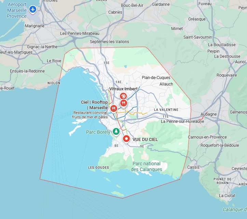Click the 15E arrondissement label
This screenshot has width=247, height=219.
pos(107,63)
